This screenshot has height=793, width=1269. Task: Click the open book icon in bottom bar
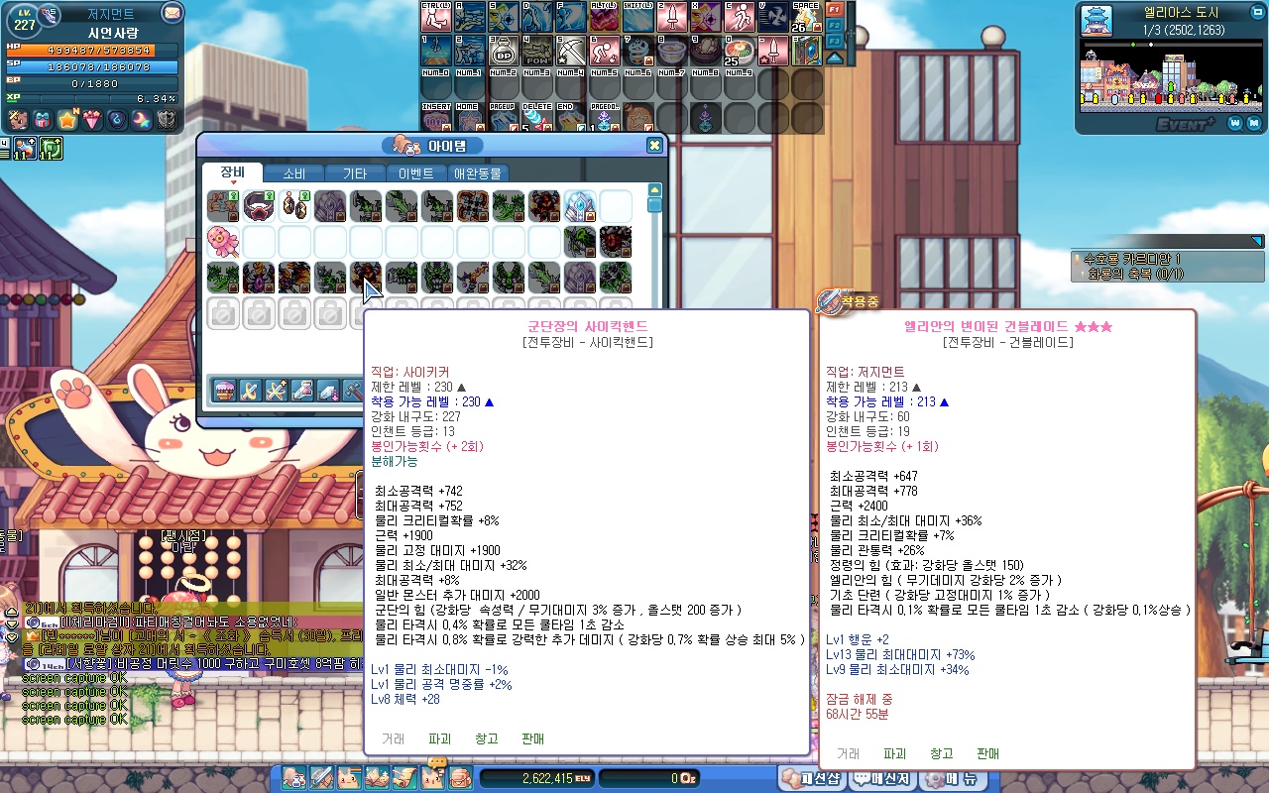coord(377,778)
